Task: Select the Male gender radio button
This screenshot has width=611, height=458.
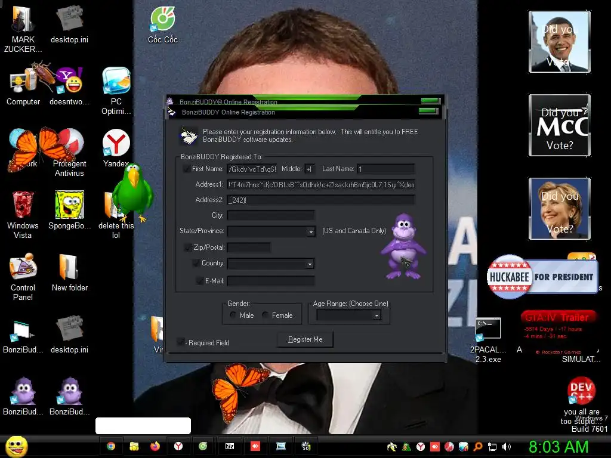Action: click(233, 315)
